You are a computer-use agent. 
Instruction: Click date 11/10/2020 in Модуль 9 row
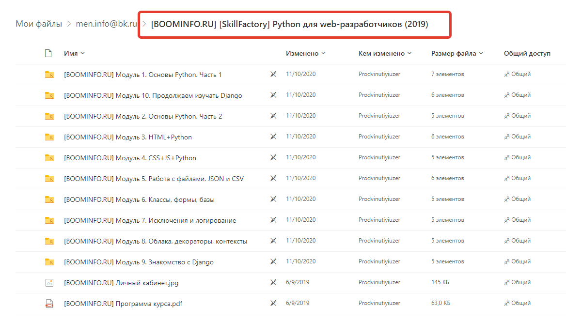300,261
